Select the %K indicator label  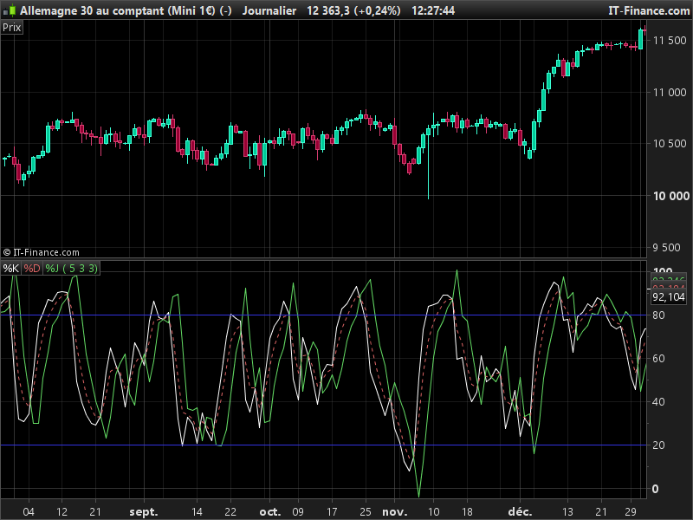[x=10, y=269]
